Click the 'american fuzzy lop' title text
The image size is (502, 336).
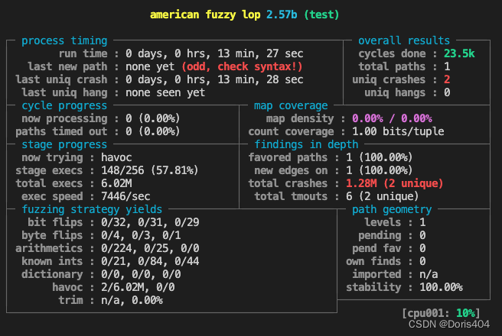pos(205,15)
